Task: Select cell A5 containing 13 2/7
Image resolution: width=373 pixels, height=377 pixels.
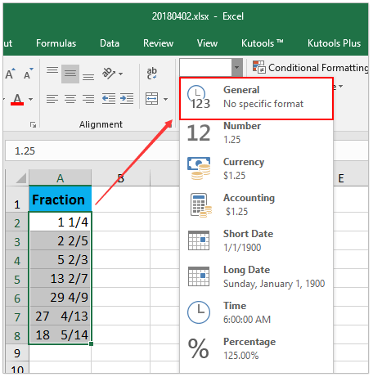Action: pos(61,279)
